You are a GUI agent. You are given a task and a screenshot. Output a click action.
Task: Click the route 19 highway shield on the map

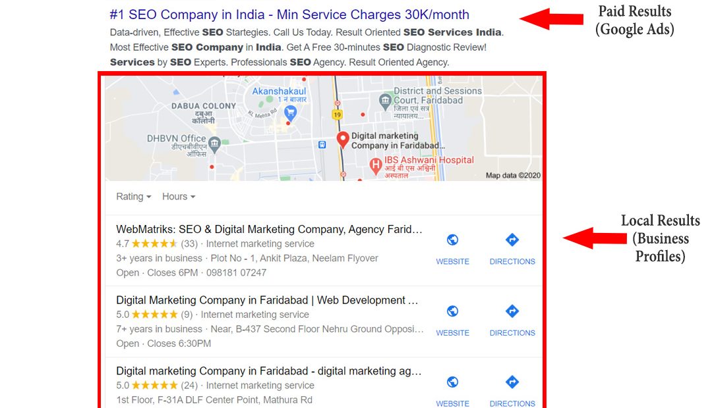pyautogui.click(x=337, y=115)
